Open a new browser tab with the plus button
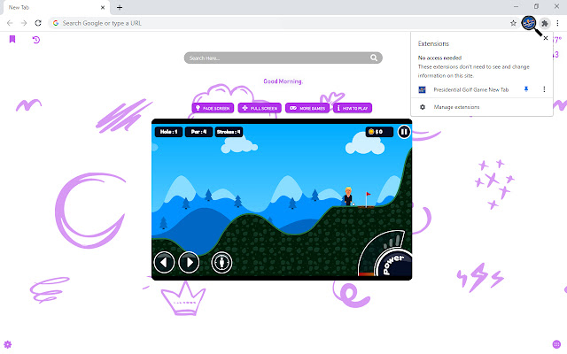The height and width of the screenshot is (354, 567). [x=120, y=8]
